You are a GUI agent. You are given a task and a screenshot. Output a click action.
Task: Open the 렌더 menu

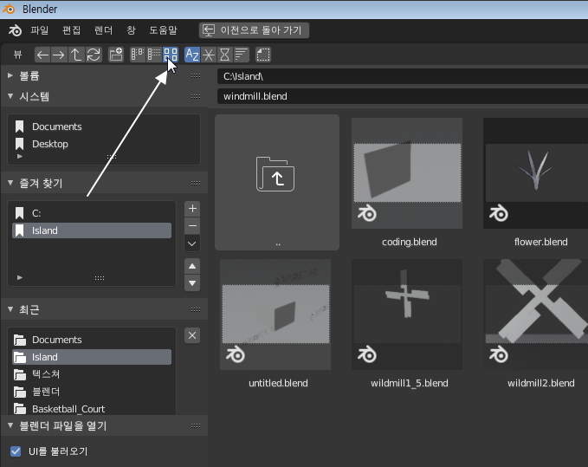pyautogui.click(x=104, y=30)
